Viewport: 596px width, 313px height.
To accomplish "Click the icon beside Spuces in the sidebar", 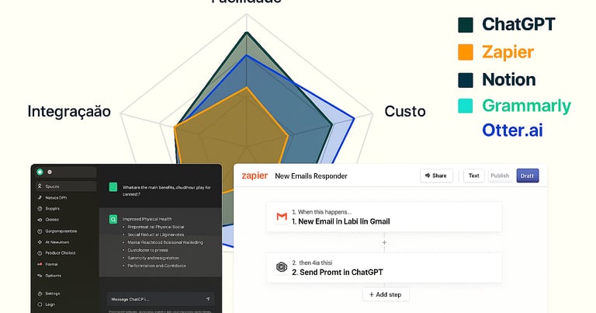I will [x=40, y=186].
